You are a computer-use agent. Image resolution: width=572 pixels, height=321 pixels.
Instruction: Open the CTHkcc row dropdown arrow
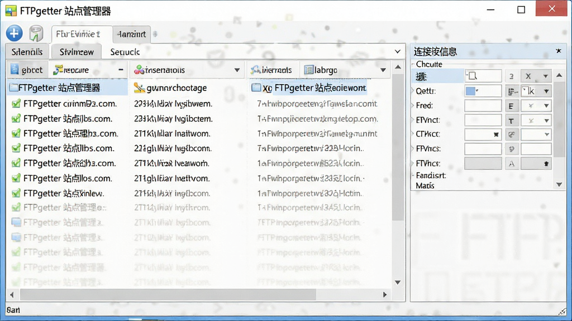(x=546, y=134)
